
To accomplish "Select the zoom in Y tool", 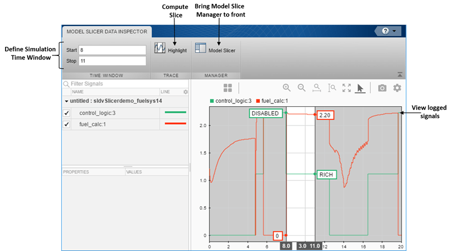I will (332, 88).
